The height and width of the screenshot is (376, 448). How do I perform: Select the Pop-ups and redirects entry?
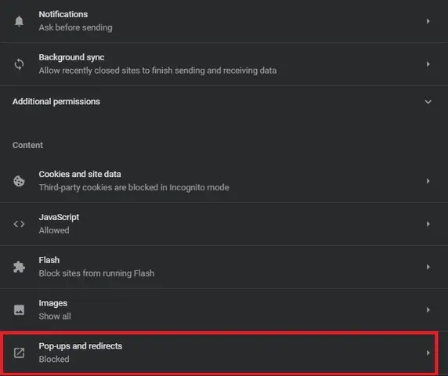219,352
